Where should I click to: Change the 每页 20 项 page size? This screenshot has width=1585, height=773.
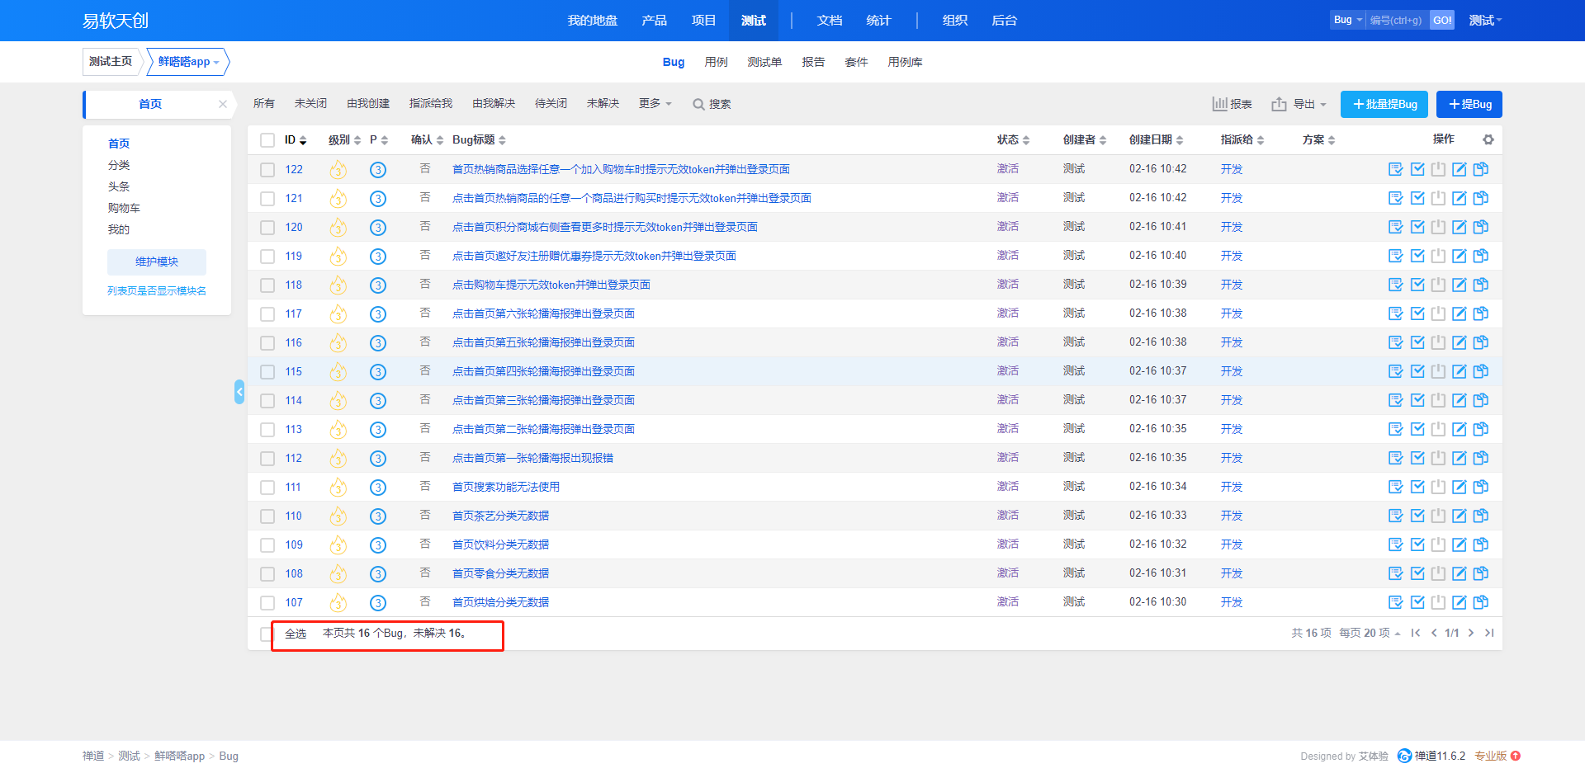1370,633
